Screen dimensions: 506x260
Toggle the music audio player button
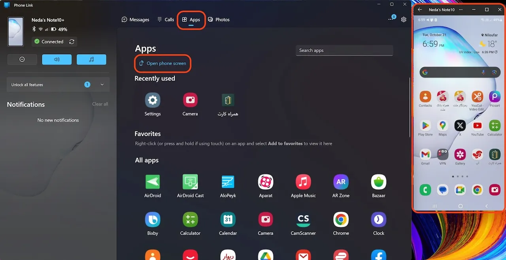91,59
